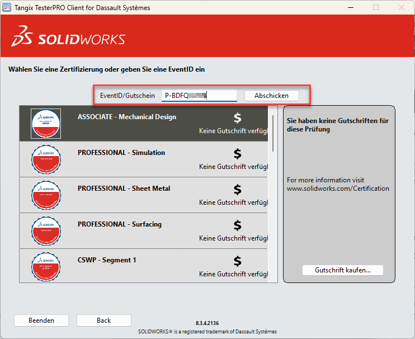The image size is (415, 339).
Task: Click the Gutschrift kaufen... button
Action: coord(342,270)
